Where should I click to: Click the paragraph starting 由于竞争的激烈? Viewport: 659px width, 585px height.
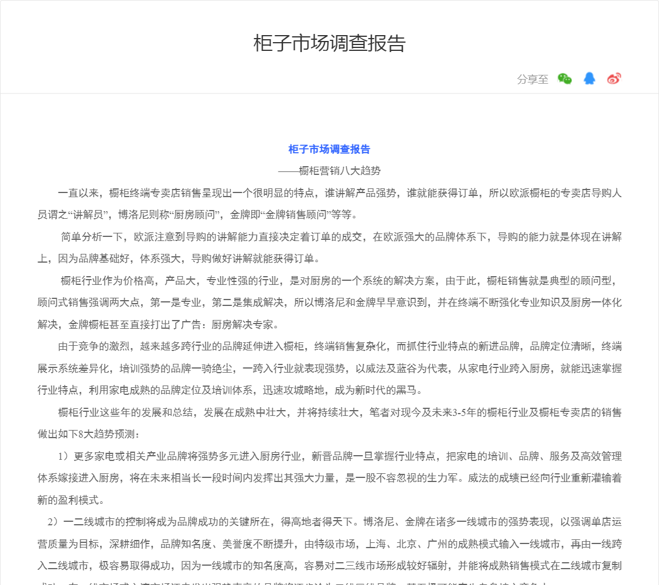(329, 368)
